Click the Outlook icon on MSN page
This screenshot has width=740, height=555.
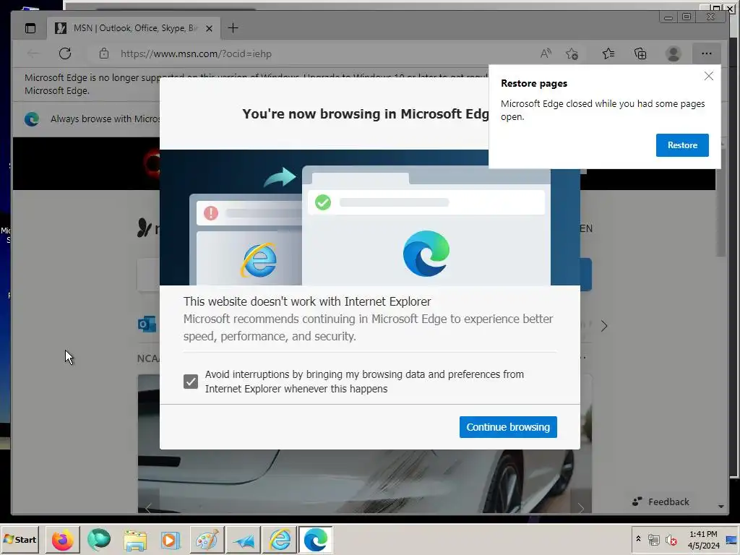coord(147,324)
